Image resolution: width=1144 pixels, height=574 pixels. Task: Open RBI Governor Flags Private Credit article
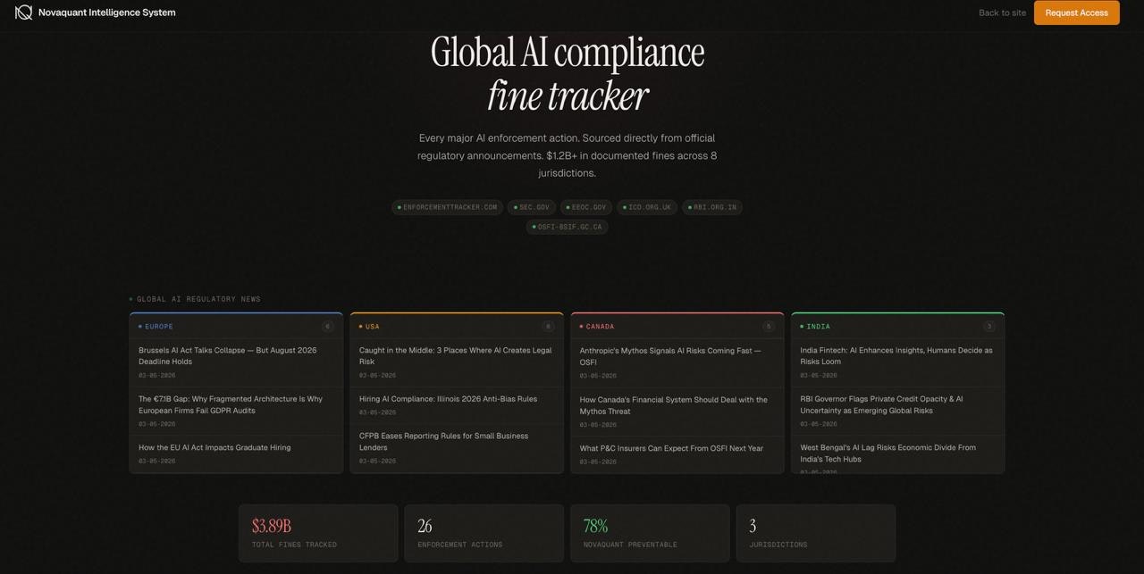click(x=897, y=411)
